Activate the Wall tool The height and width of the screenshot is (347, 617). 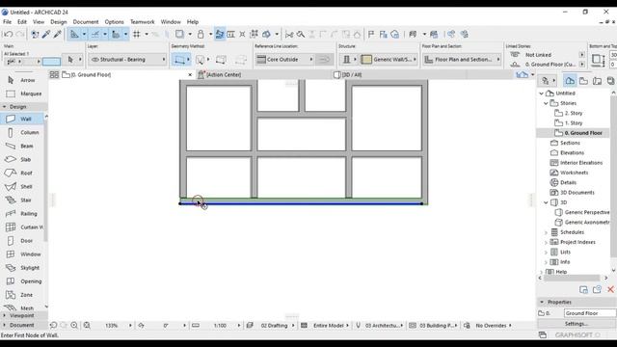tap(21, 119)
